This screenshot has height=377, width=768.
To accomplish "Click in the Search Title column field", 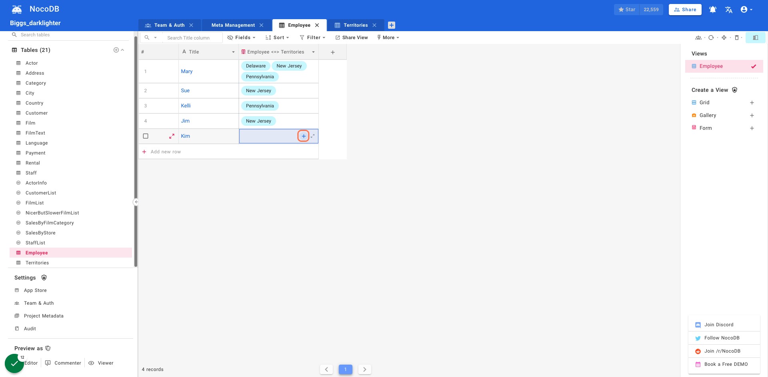I will [x=192, y=38].
